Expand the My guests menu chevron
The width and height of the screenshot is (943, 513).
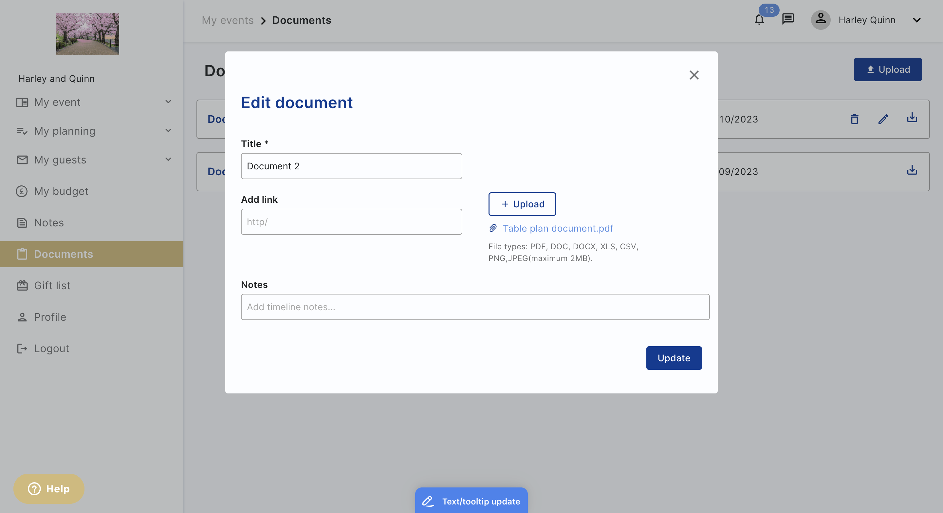168,159
